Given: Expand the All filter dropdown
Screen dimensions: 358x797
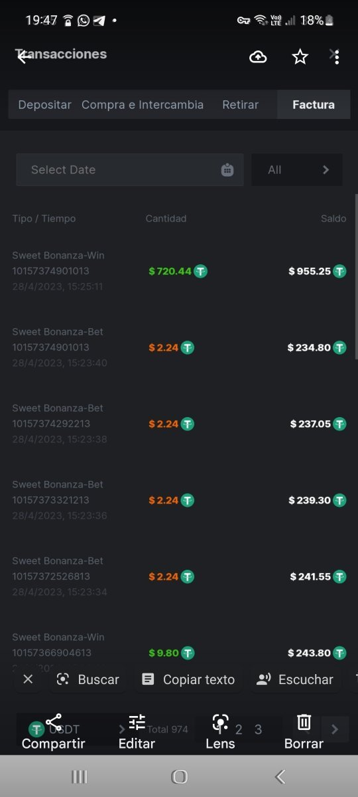Looking at the screenshot, I should (x=297, y=170).
